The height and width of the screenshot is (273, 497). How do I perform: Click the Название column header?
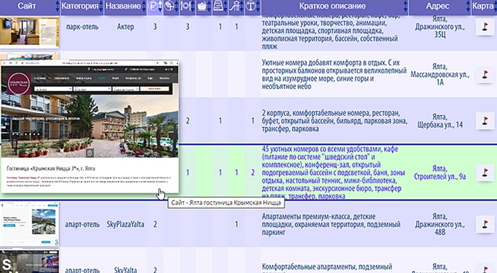(x=123, y=6)
